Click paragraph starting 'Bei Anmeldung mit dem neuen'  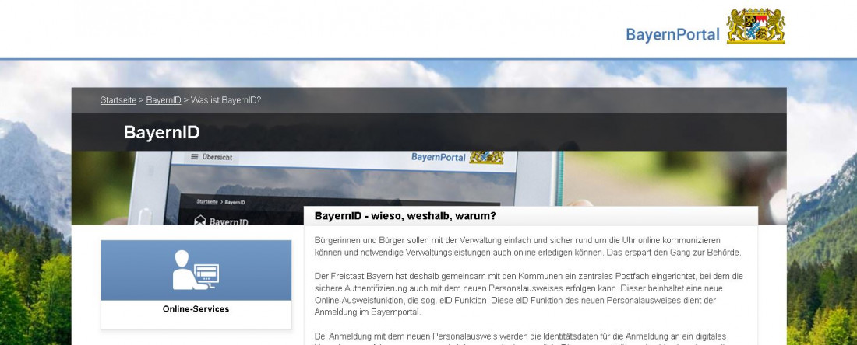coord(520,339)
